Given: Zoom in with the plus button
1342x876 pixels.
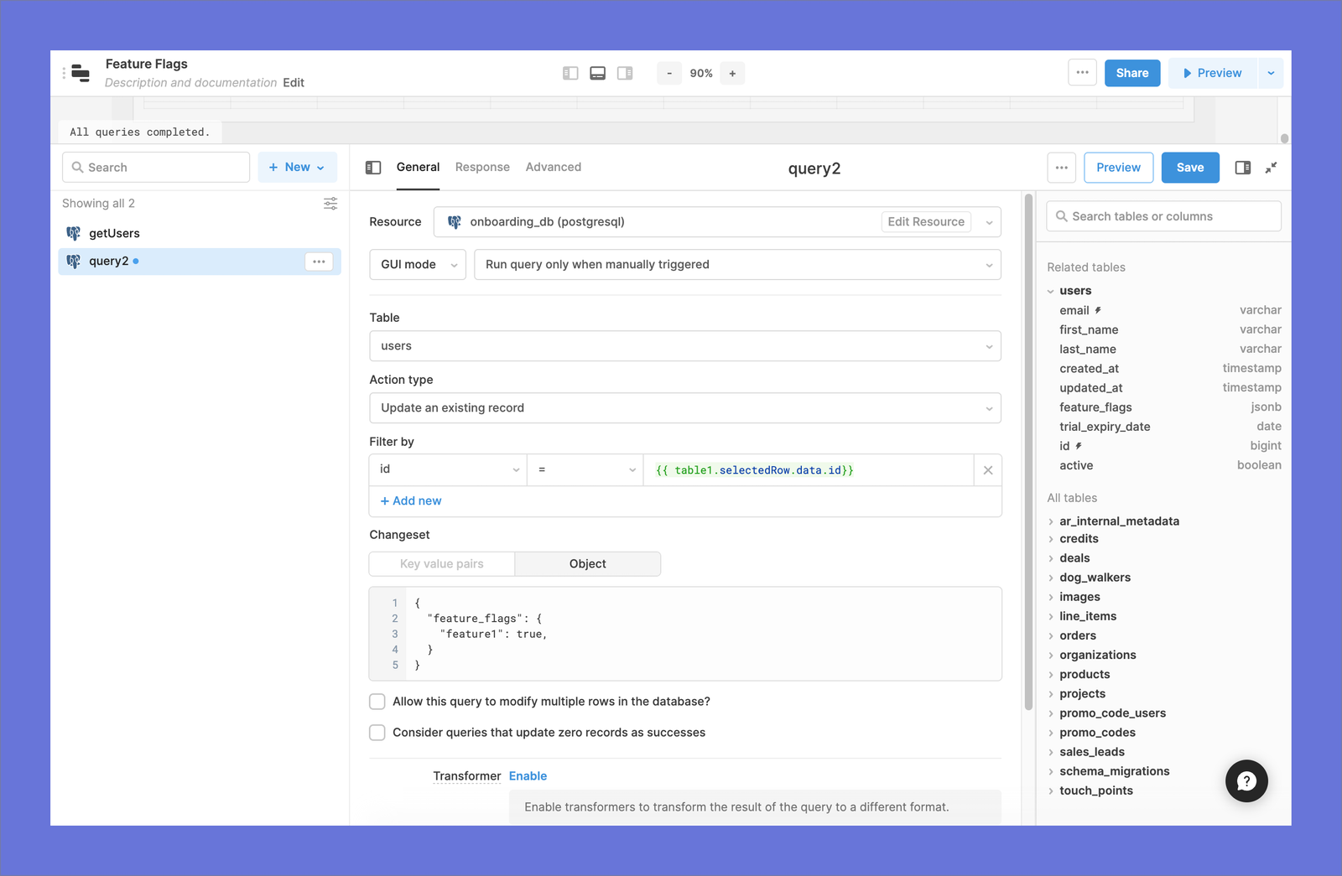Looking at the screenshot, I should (732, 74).
